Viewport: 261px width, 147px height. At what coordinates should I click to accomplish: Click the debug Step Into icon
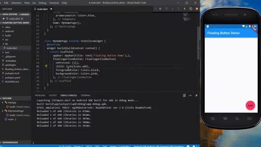[173, 9]
